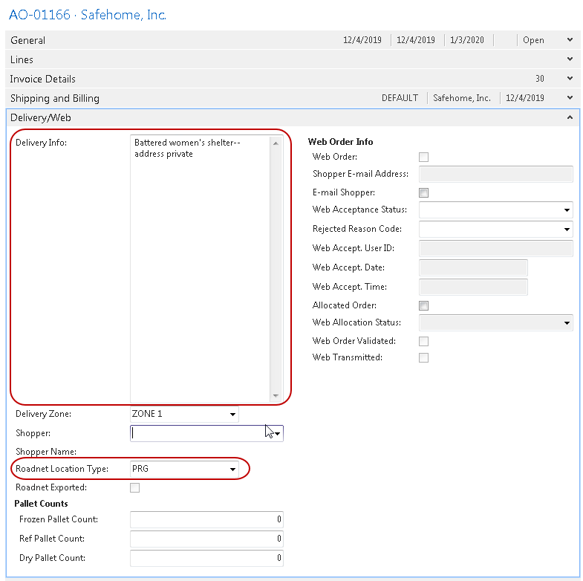This screenshot has width=583, height=581.
Task: Collapse the Delivery/Web section chevron
Action: pos(570,117)
